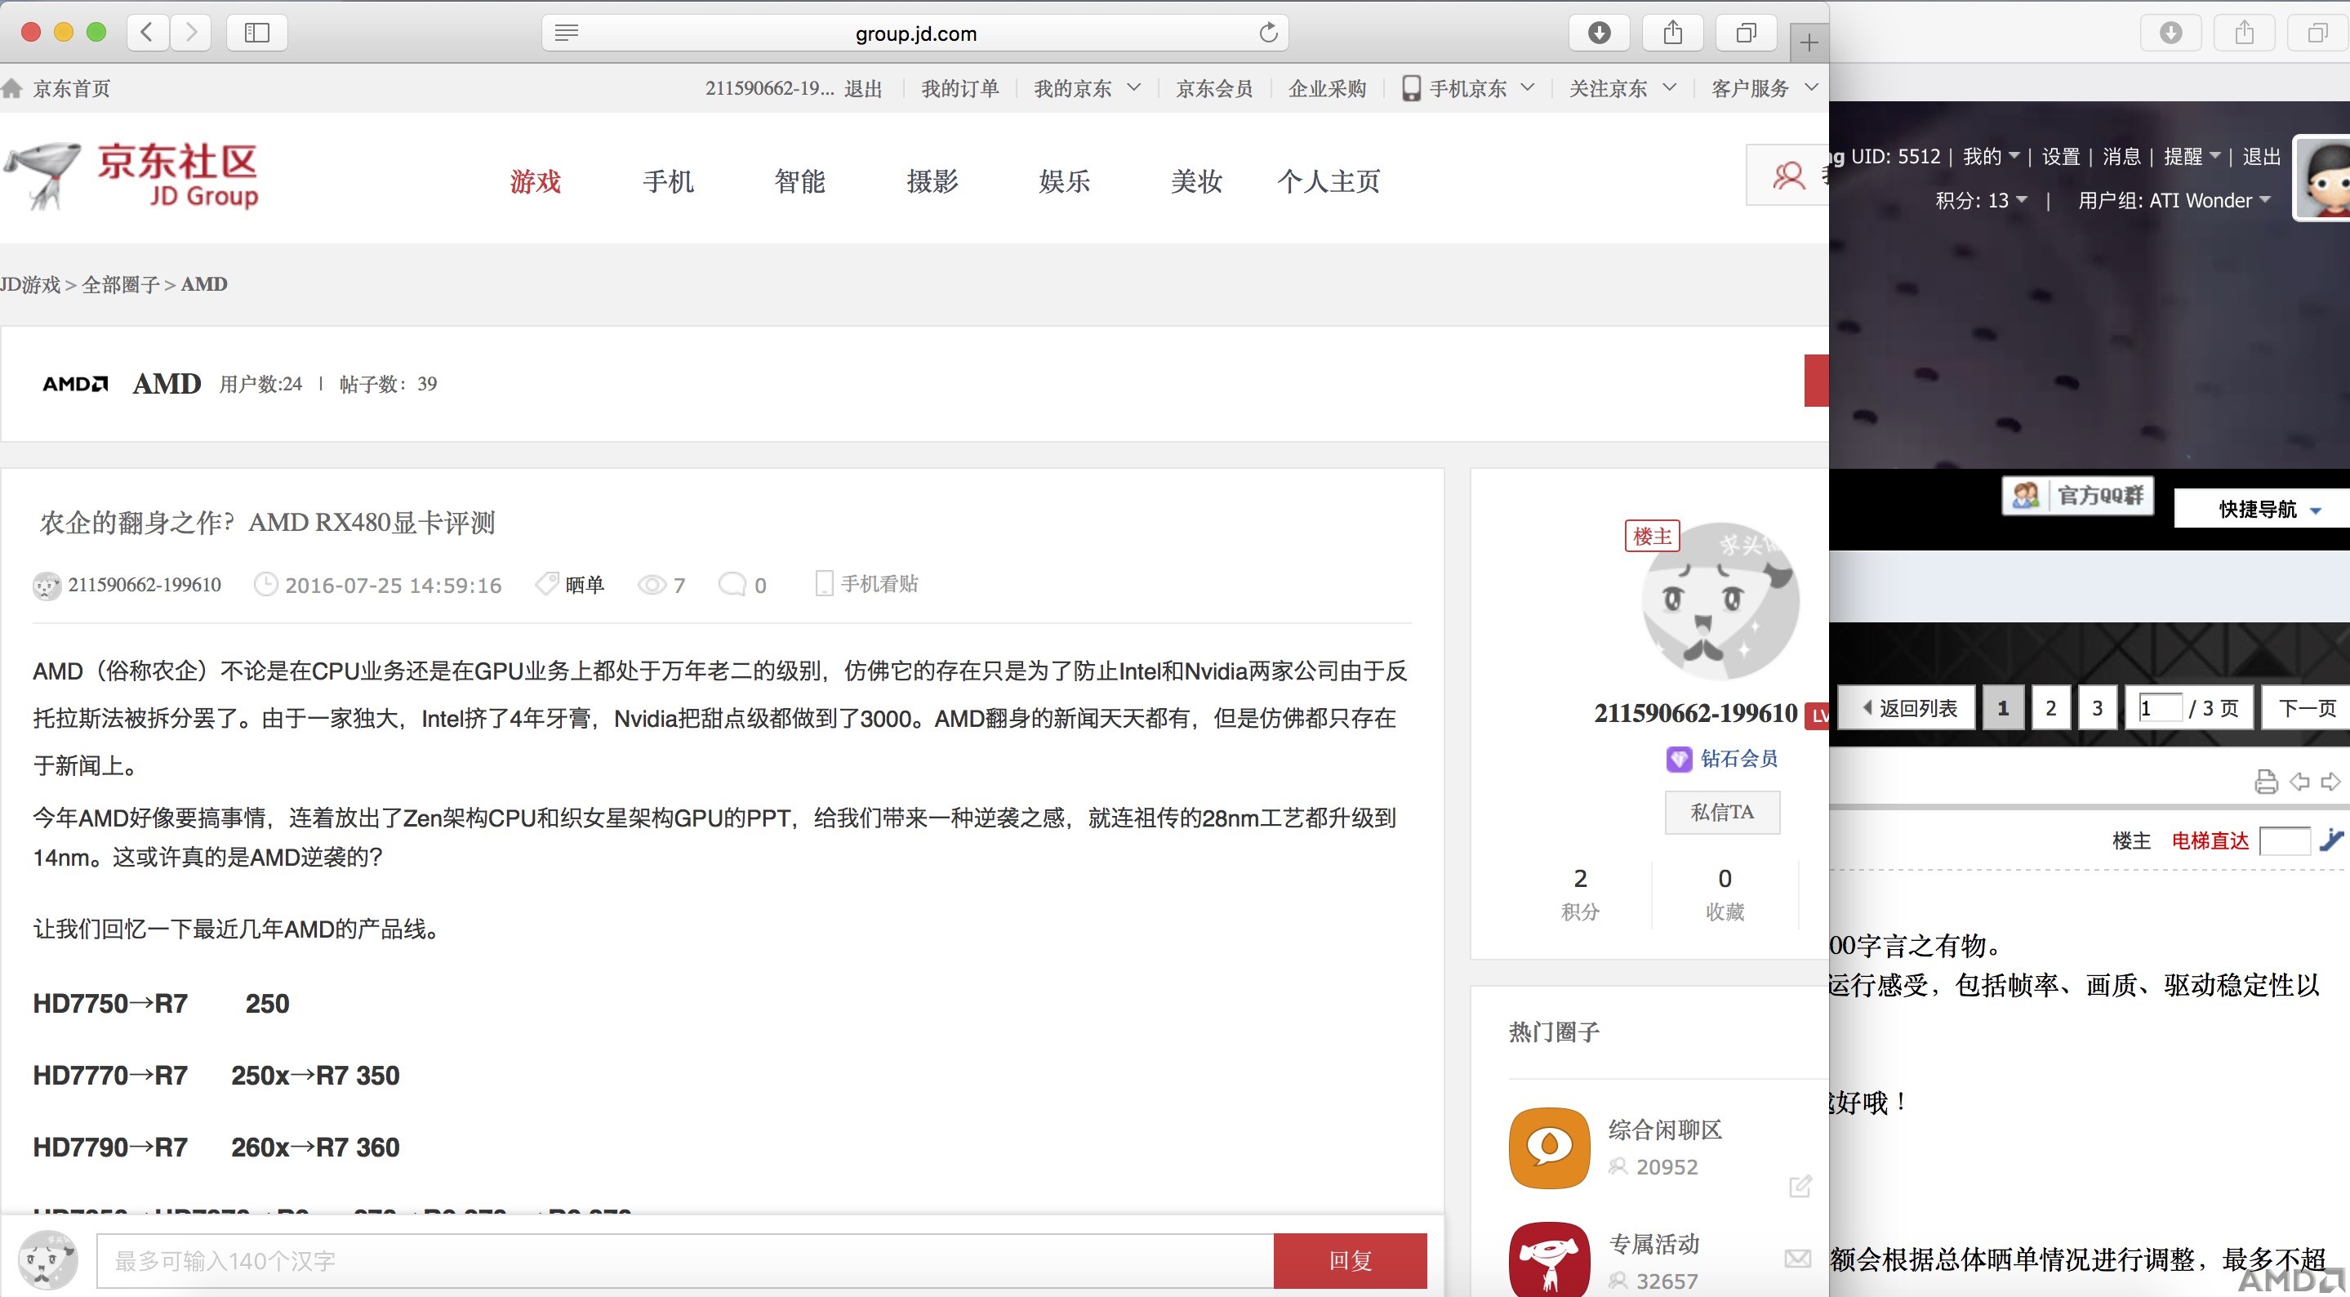2350x1297 pixels.
Task: Click 私信TA button
Action: (1722, 811)
